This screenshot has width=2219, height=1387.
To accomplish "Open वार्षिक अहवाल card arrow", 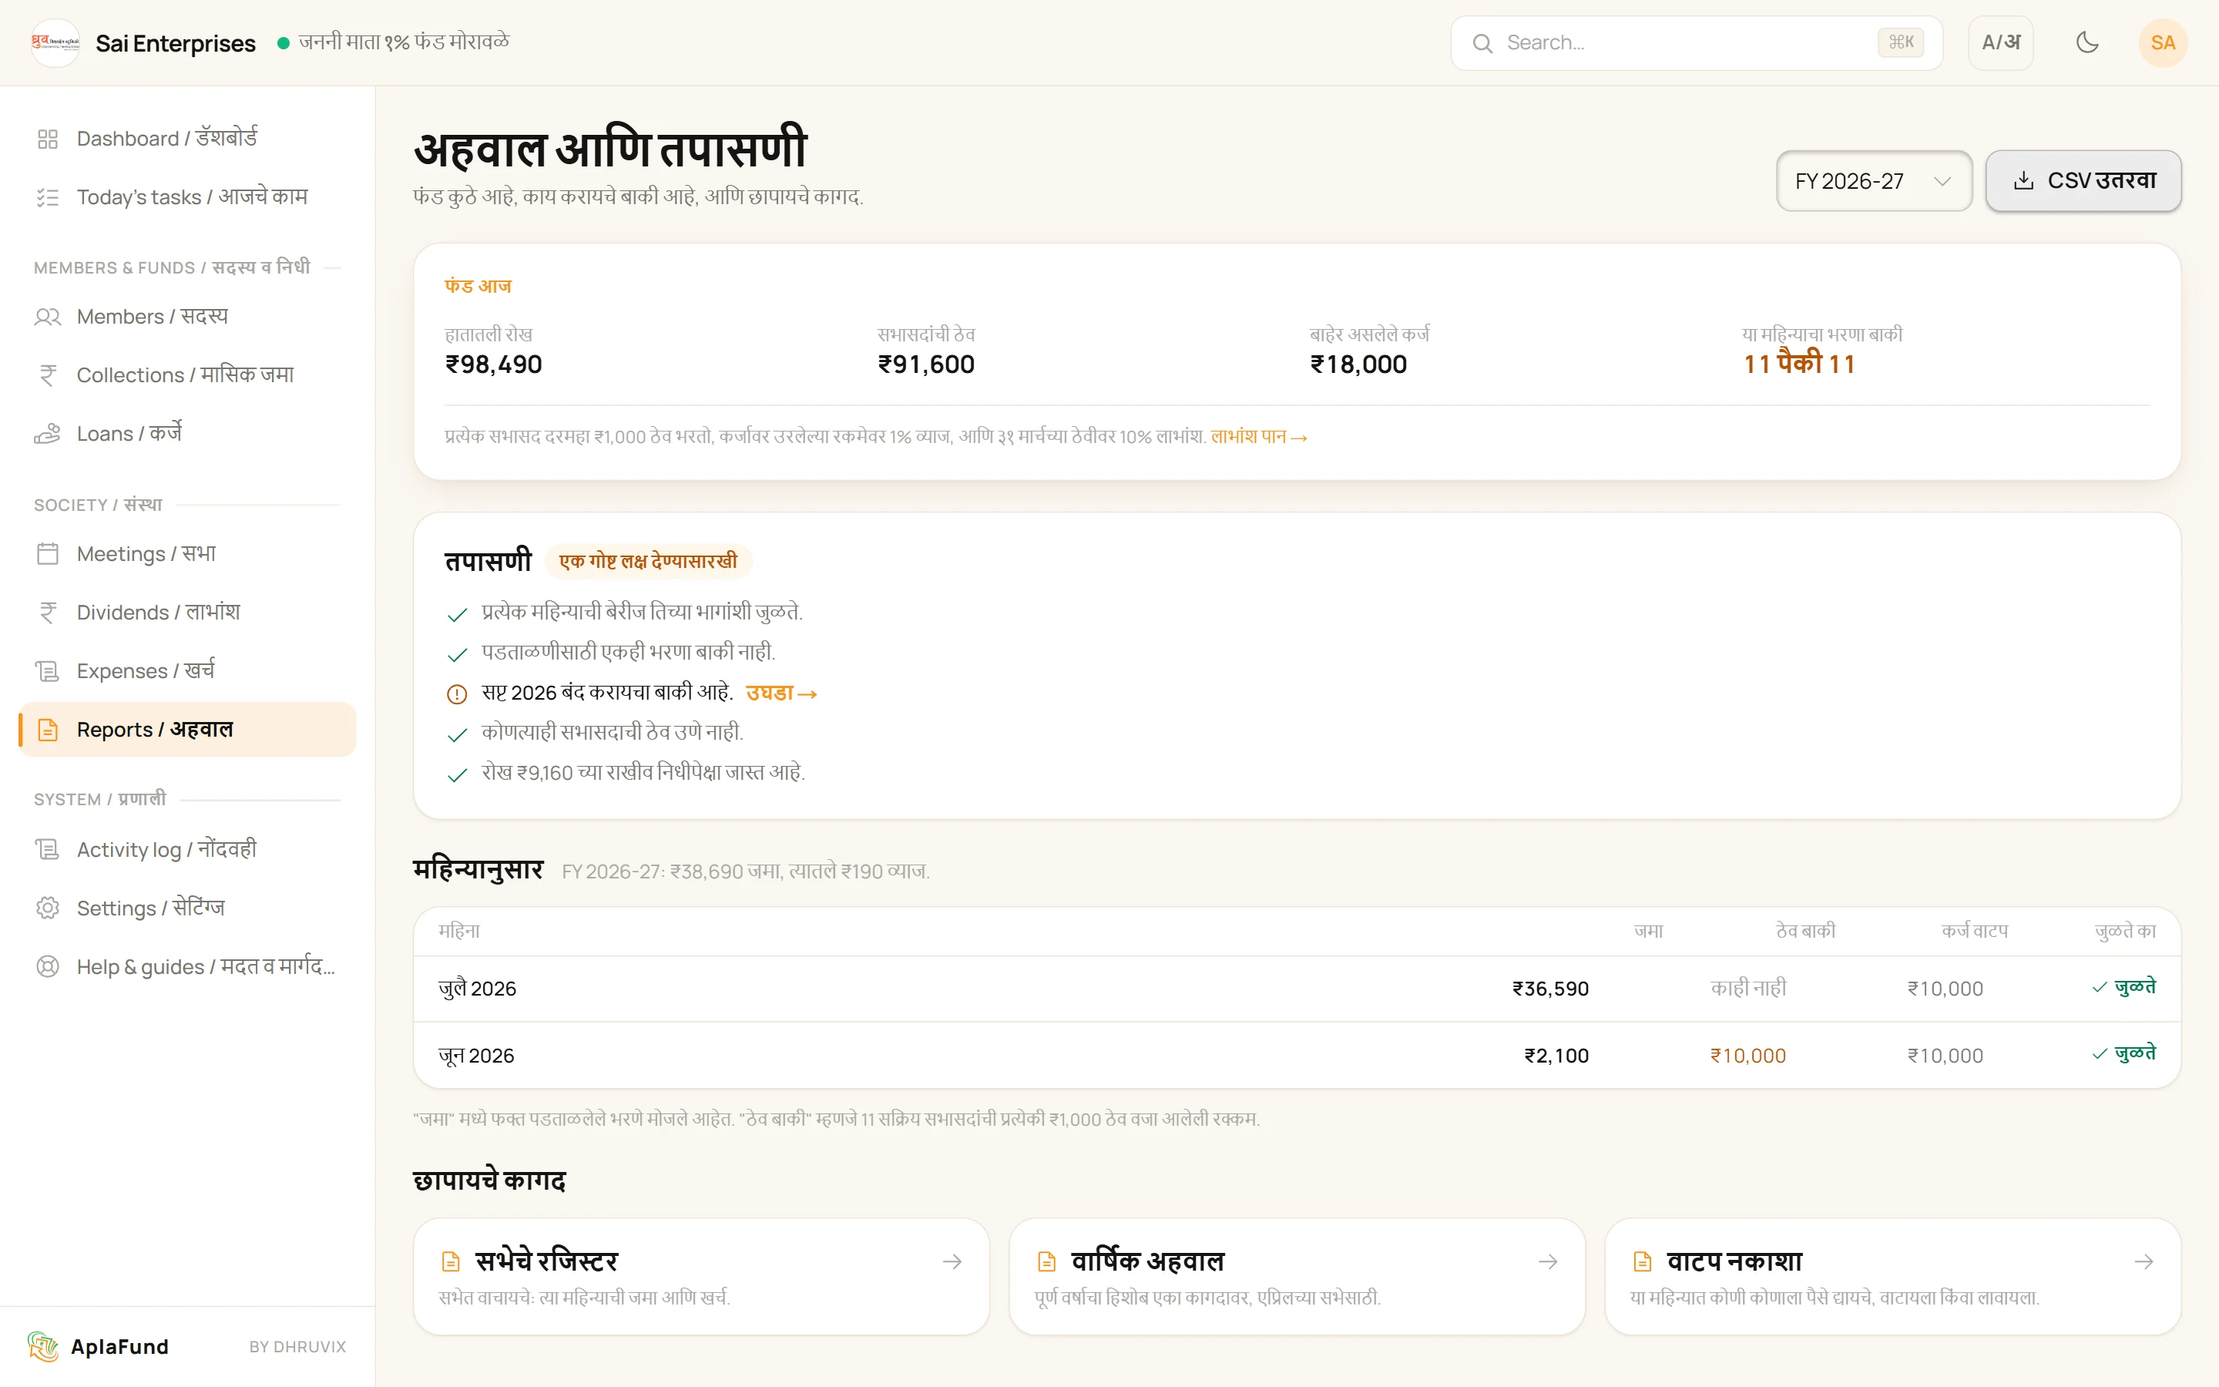I will click(x=1548, y=1262).
